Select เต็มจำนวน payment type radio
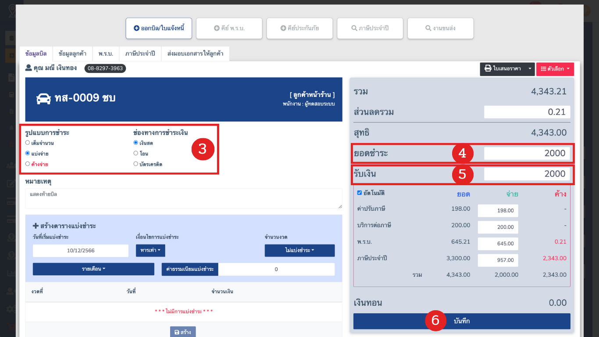Image resolution: width=599 pixels, height=337 pixels. pyautogui.click(x=28, y=143)
